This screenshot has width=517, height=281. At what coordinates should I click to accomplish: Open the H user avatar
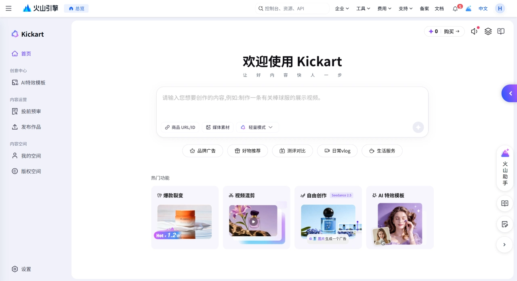[500, 8]
